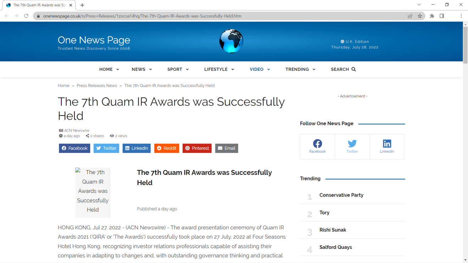Open trending topic Rishi Sunak
Image resolution: width=468 pixels, height=263 pixels.
click(333, 230)
